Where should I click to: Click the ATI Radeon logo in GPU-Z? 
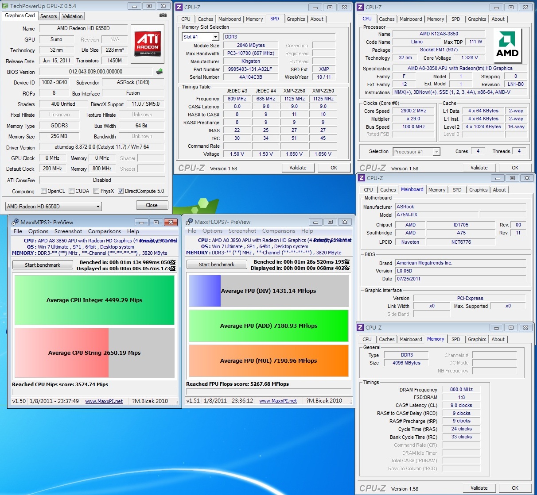pyautogui.click(x=148, y=43)
